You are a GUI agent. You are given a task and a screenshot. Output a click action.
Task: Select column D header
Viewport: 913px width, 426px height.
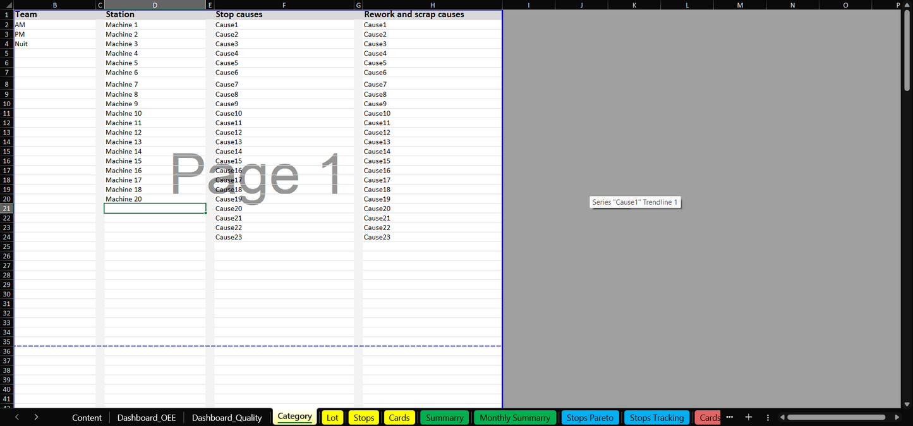tap(155, 5)
